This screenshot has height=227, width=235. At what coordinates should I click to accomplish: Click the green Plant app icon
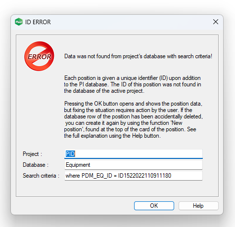(19, 22)
